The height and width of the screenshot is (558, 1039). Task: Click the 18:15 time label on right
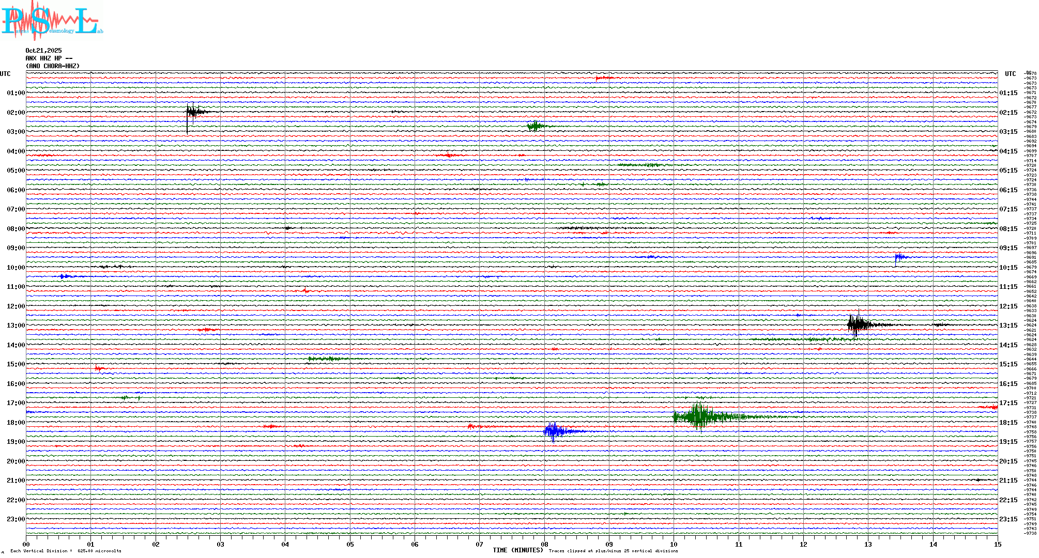1008,423
